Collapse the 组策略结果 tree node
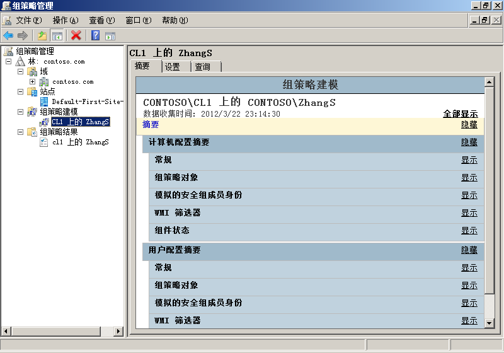The image size is (504, 353). click(21, 132)
